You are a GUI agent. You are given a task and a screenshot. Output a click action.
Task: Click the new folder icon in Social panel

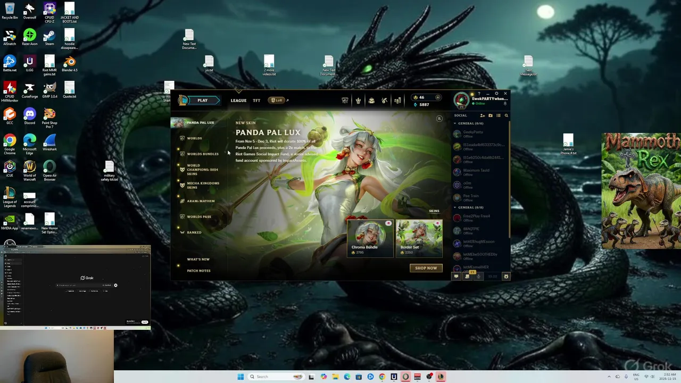[491, 115]
